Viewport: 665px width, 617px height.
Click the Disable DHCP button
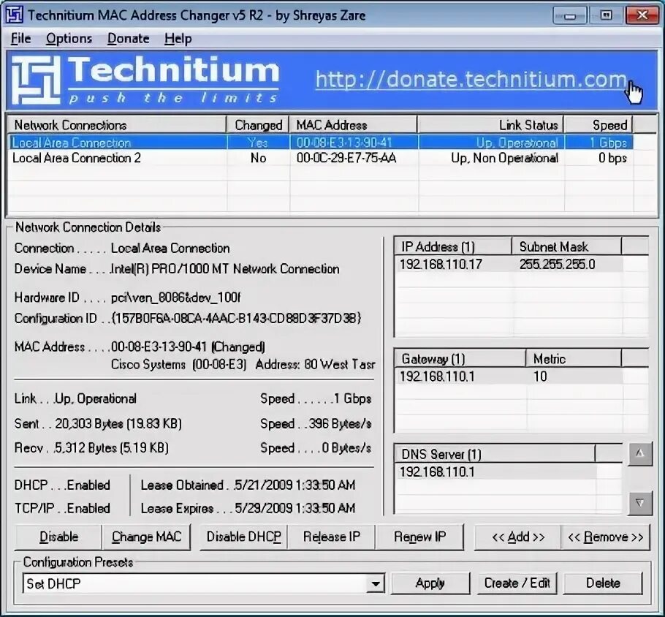[243, 537]
